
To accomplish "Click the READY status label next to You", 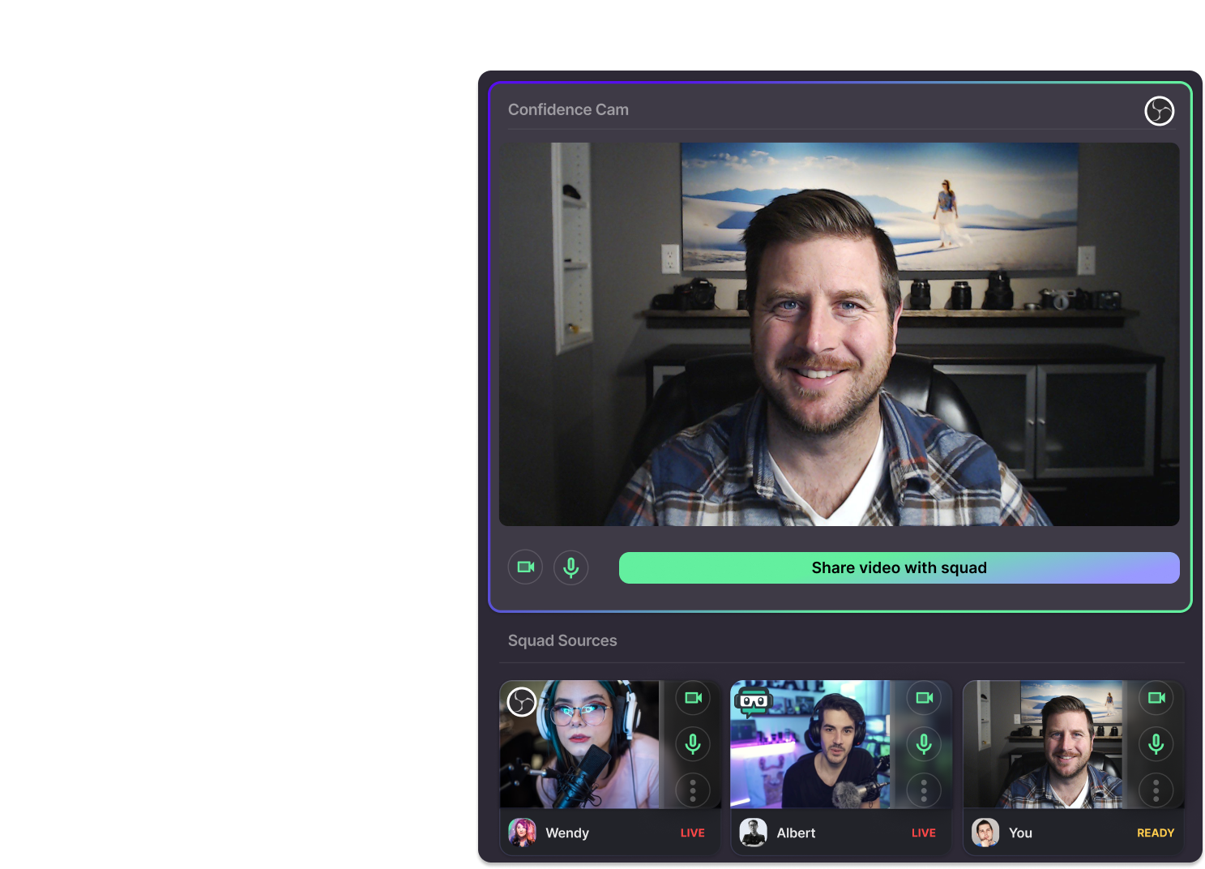I will coord(1155,833).
